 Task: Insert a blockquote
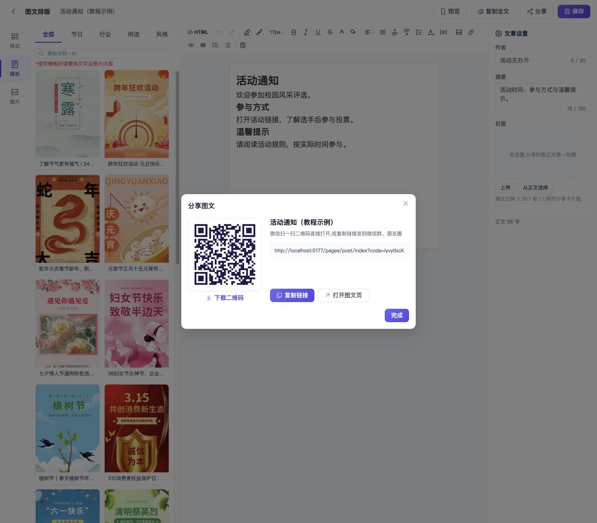point(203,45)
